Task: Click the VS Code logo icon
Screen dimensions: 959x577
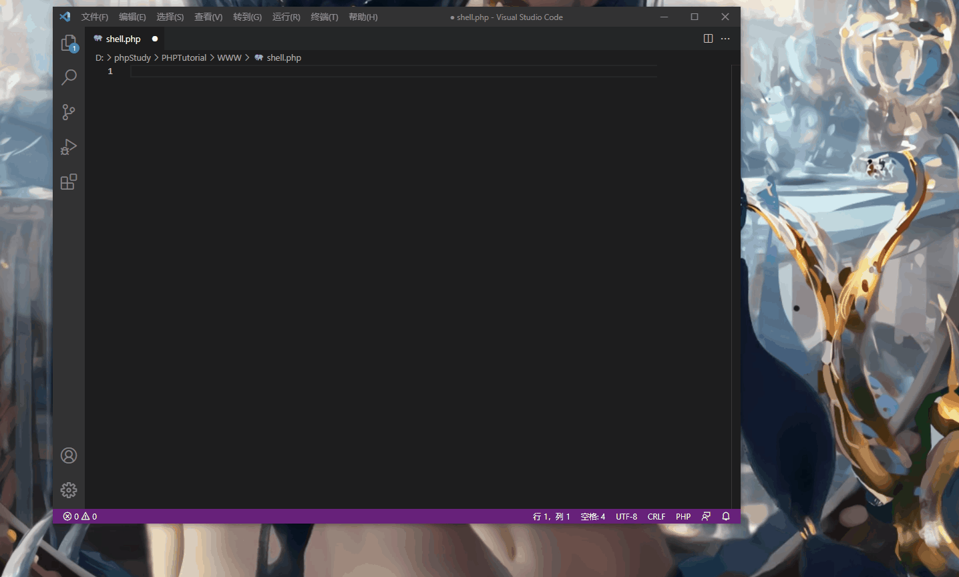Action: [x=65, y=17]
